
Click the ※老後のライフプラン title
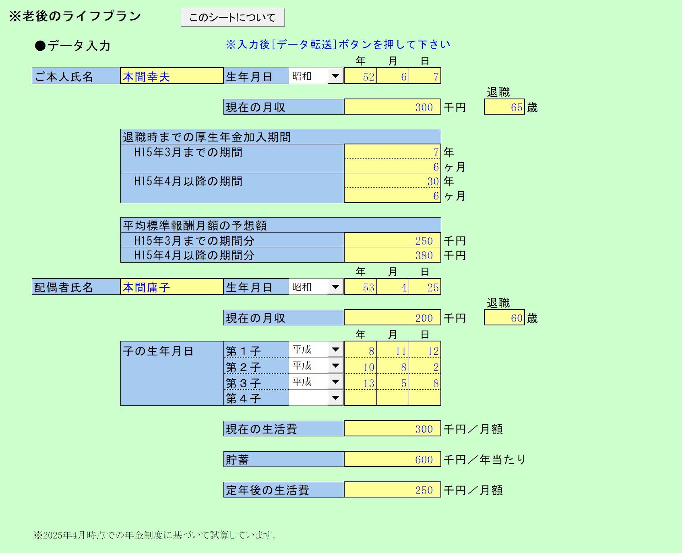[75, 16]
